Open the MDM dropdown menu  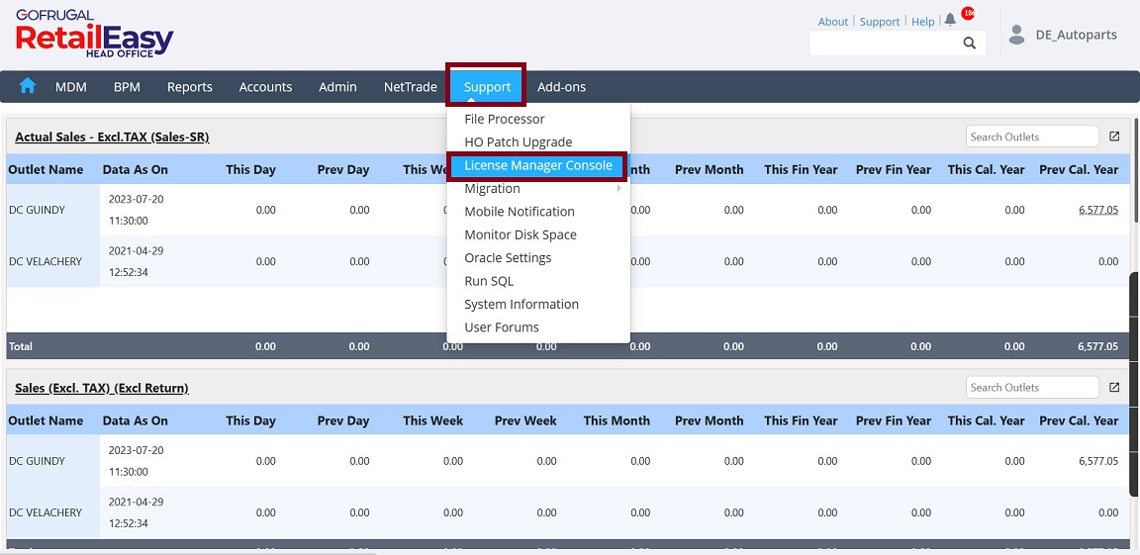(x=71, y=87)
